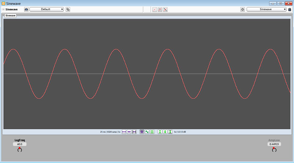Click the zoom-out time arrows icon
Viewport: 294px width, 163px height.
coord(129,132)
